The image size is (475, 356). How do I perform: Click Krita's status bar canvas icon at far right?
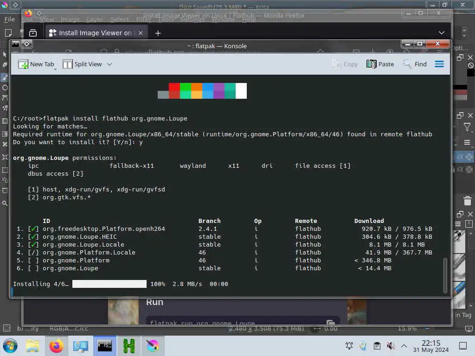[x=469, y=329]
